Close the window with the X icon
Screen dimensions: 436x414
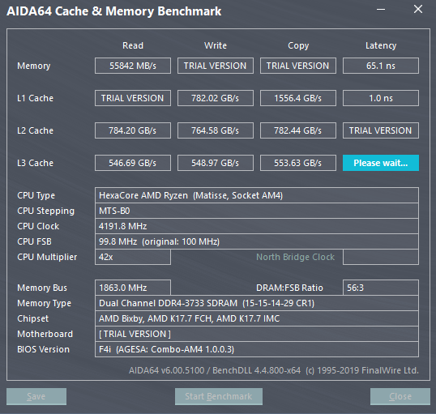point(418,10)
